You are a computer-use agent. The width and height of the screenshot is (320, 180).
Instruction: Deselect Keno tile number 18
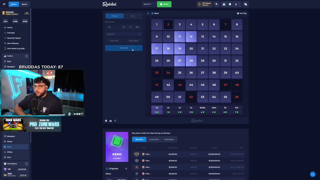click(168, 49)
